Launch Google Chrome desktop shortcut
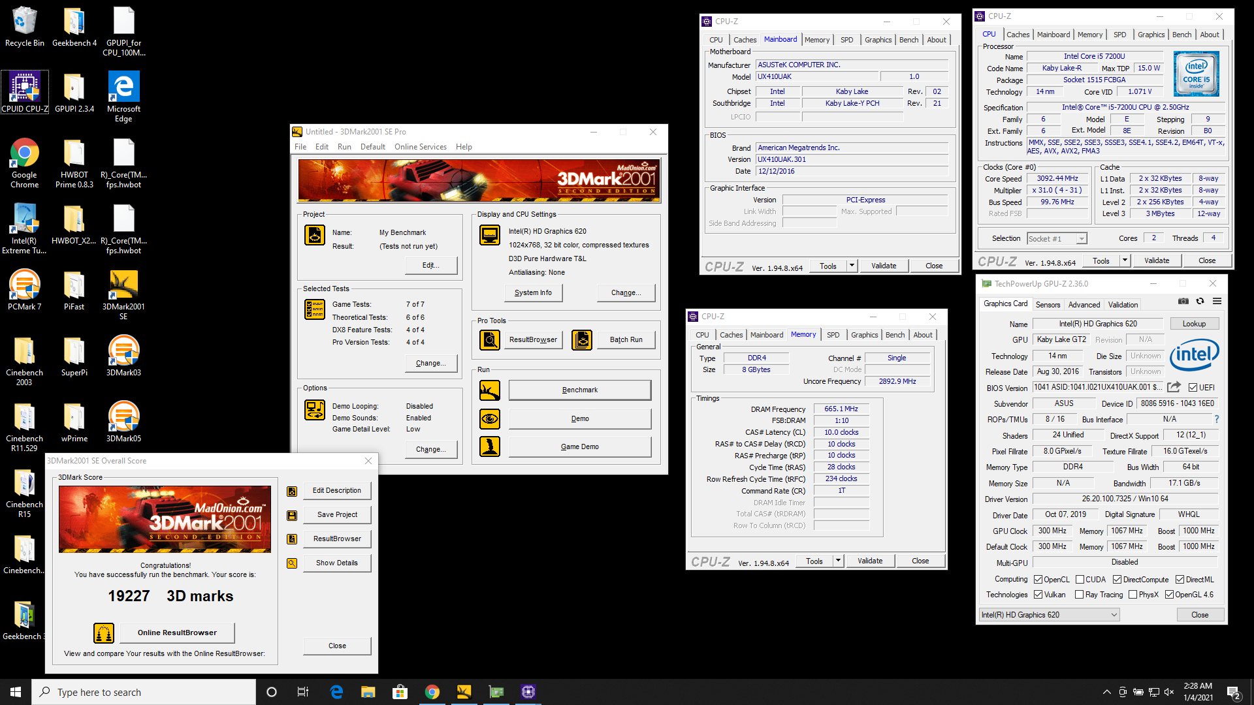Viewport: 1254px width, 705px height. (25, 163)
